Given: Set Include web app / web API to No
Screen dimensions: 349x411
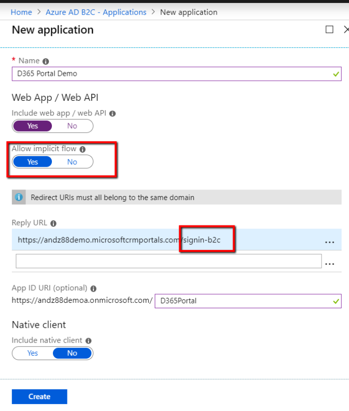Looking at the screenshot, I should click(x=72, y=126).
